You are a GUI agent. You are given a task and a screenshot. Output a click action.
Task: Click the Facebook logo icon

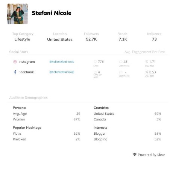[x=15, y=72]
